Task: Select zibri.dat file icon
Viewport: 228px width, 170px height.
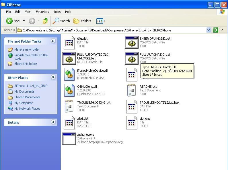Action: [x=69, y=123]
